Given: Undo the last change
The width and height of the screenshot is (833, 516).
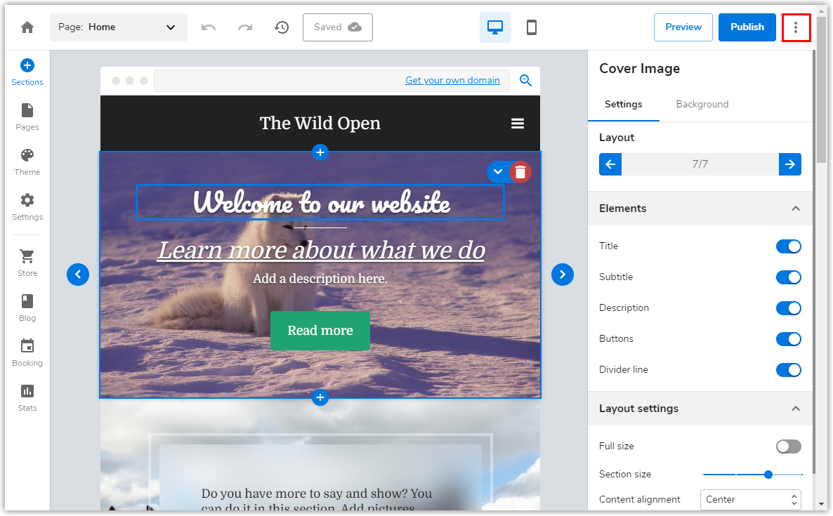Looking at the screenshot, I should [x=208, y=27].
